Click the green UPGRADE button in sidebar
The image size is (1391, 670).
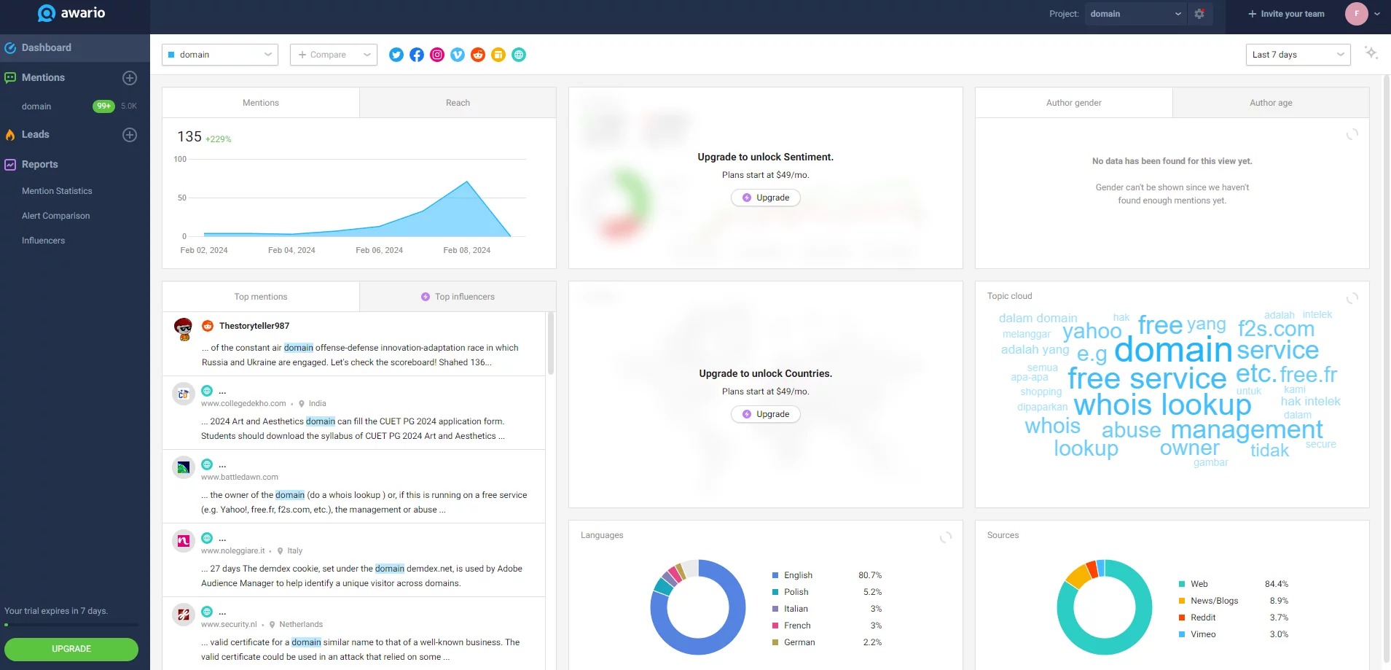point(71,649)
